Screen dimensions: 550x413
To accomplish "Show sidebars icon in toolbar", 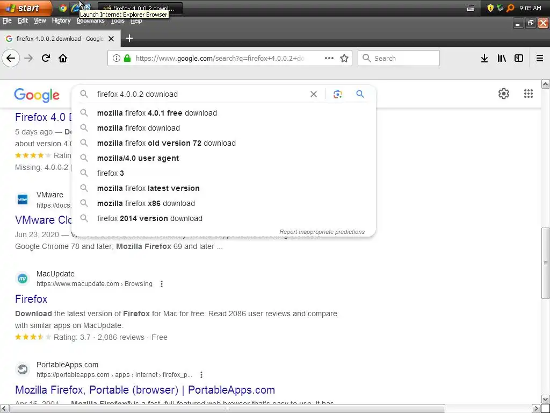I will [x=519, y=58].
